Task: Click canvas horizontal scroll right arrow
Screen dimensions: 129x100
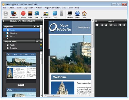Action: pos(90,96)
